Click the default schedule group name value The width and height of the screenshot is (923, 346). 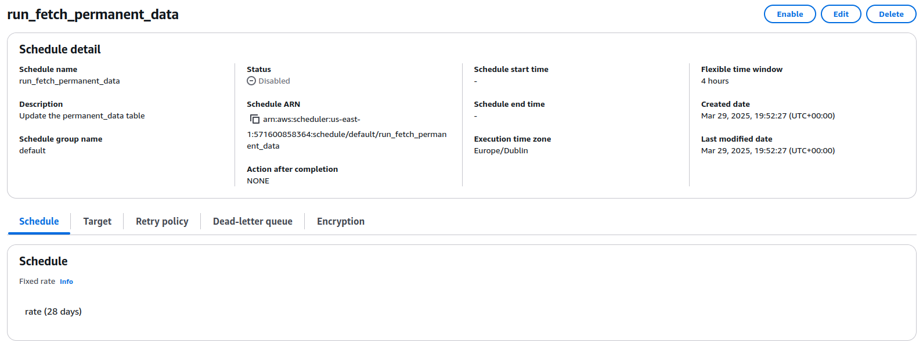click(33, 151)
